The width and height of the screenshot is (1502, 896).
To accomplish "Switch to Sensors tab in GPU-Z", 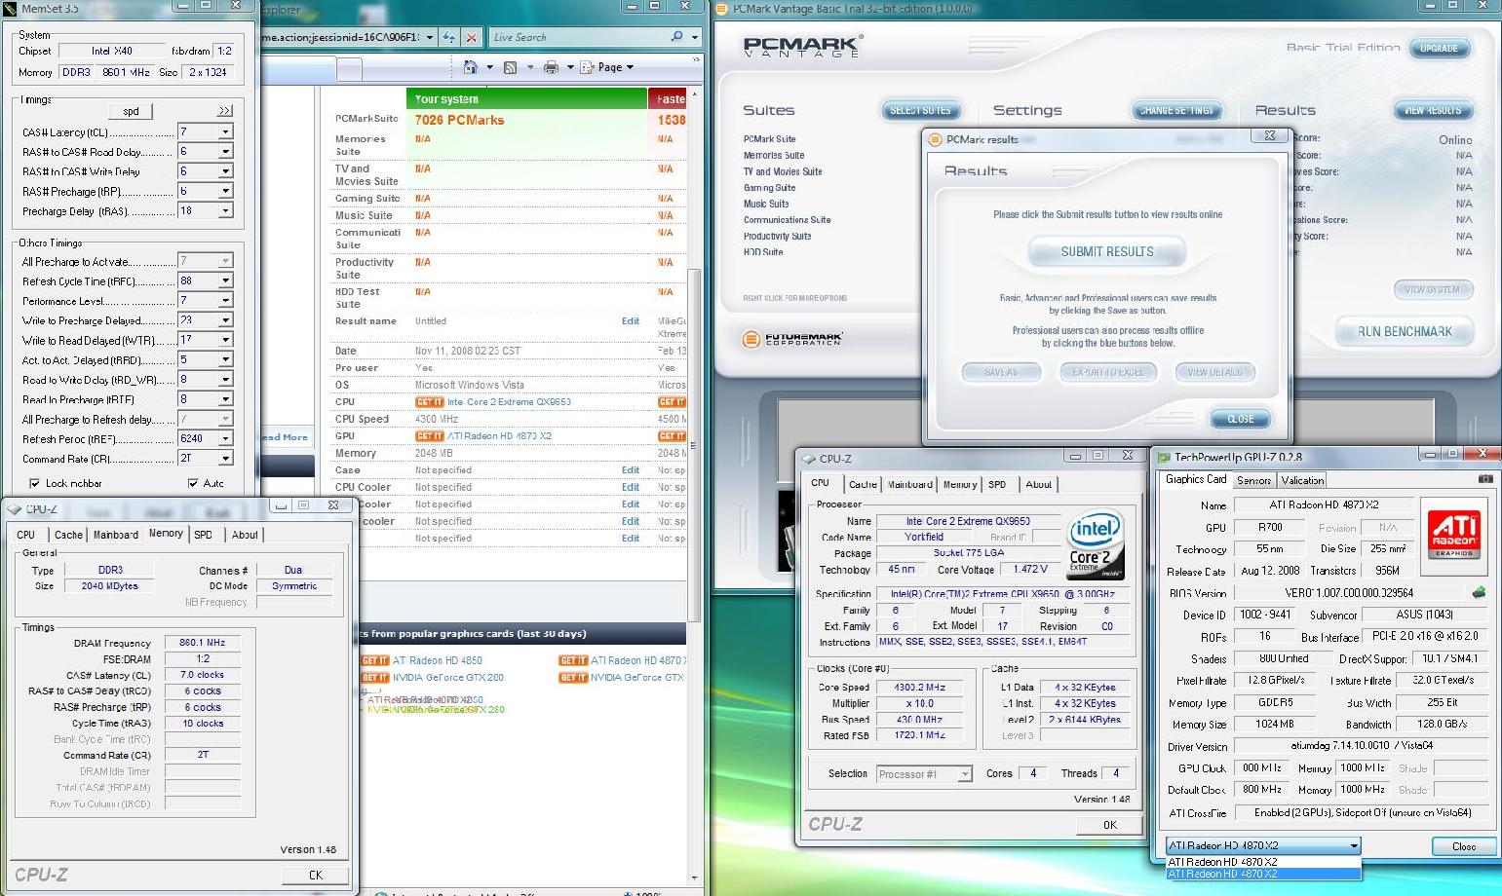I will pos(1253,480).
